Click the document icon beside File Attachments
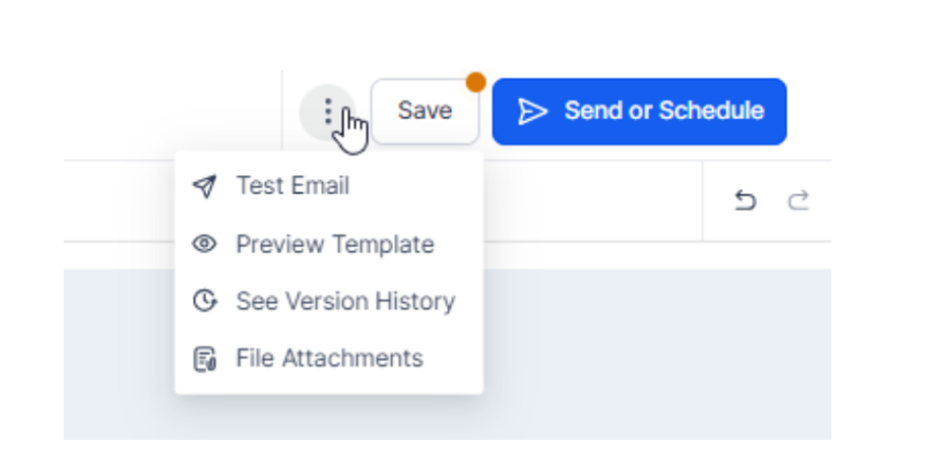 coord(203,359)
